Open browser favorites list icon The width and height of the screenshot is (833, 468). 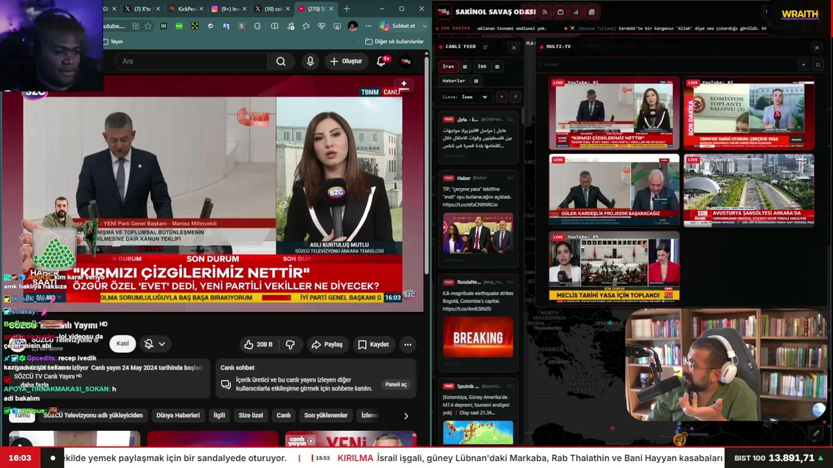[306, 26]
